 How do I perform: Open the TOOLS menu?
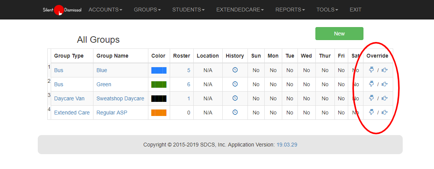[x=327, y=10]
